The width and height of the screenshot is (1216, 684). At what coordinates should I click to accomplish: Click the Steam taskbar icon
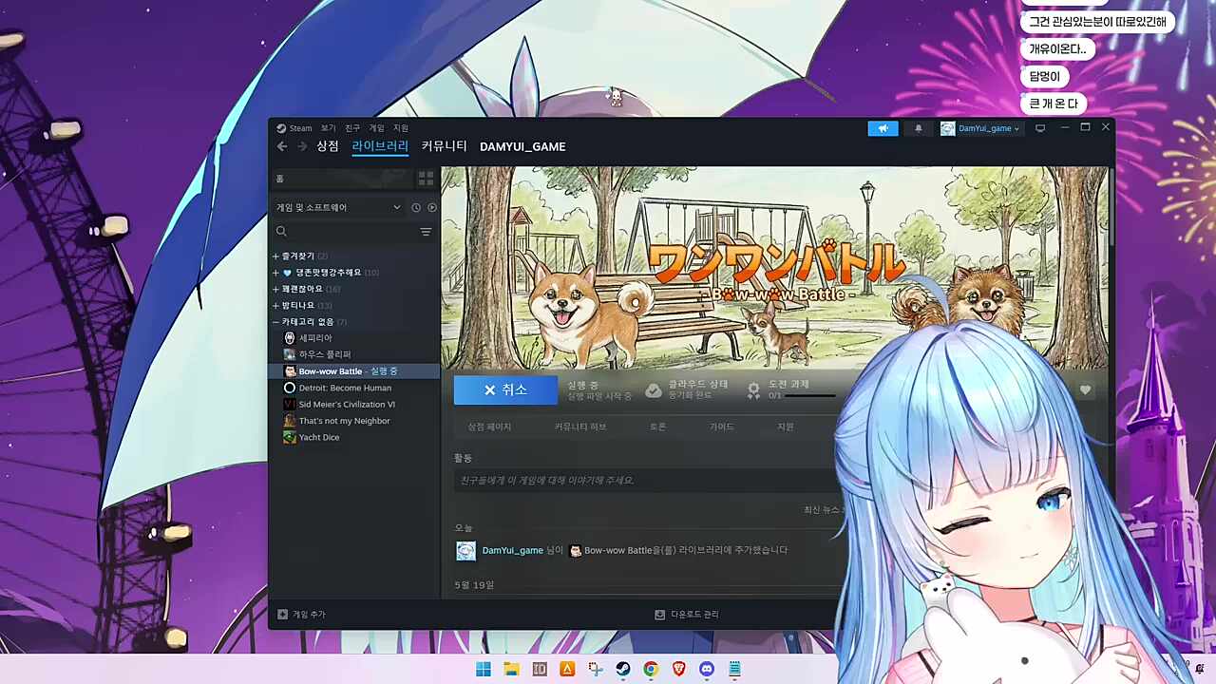coord(623,669)
